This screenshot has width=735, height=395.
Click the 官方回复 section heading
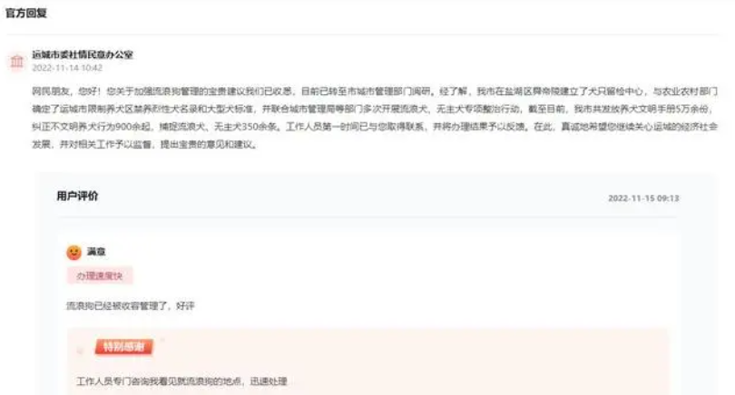(x=26, y=13)
